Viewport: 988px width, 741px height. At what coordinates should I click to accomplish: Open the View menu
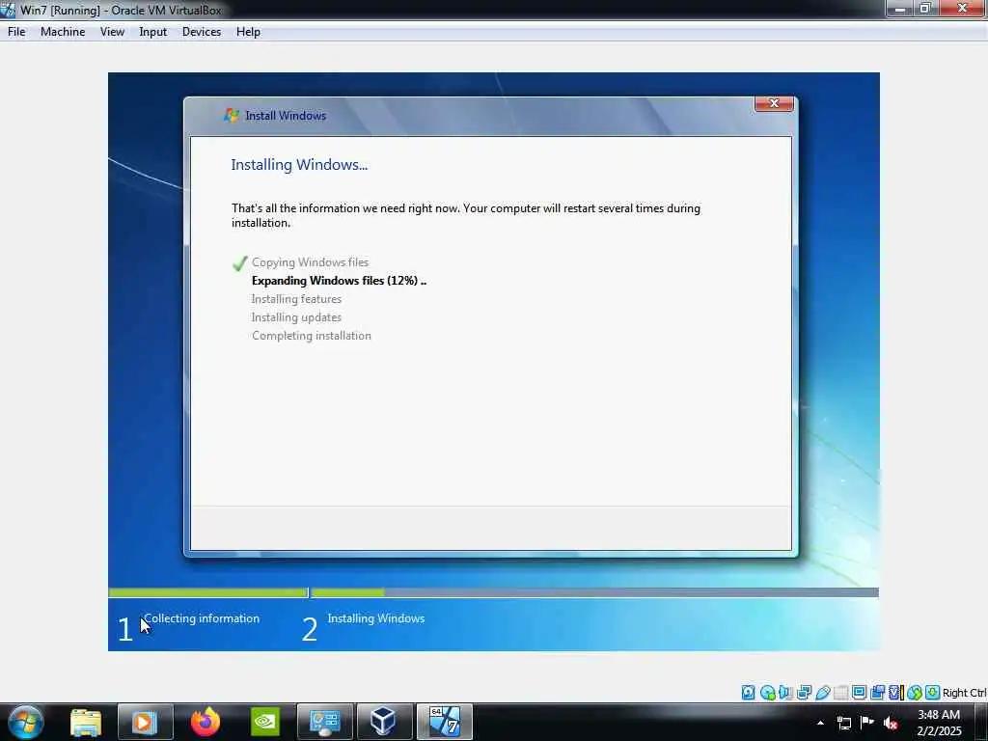[112, 32]
